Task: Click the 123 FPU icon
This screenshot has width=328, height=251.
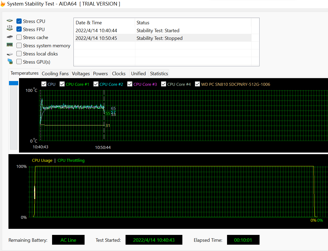Action: (x=10, y=29)
